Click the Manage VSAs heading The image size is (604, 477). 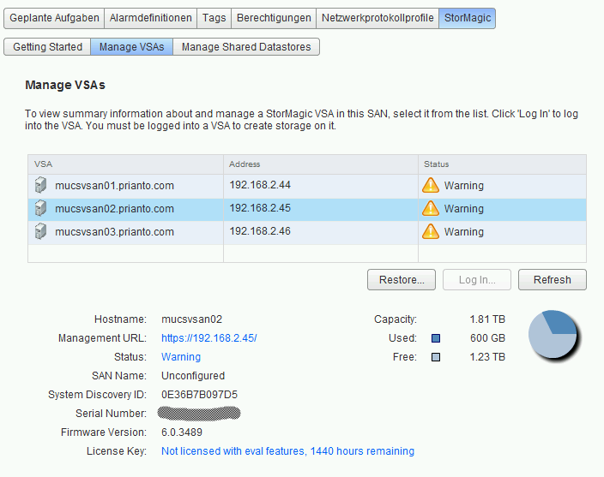point(65,85)
